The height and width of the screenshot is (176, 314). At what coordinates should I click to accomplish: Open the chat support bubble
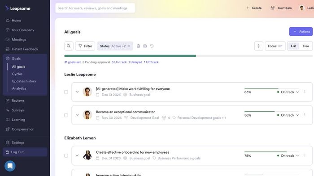pos(10,166)
